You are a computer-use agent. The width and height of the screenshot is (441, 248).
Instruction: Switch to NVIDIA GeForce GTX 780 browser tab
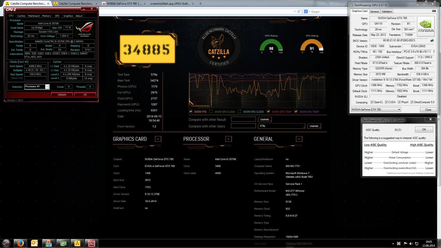point(124,4)
